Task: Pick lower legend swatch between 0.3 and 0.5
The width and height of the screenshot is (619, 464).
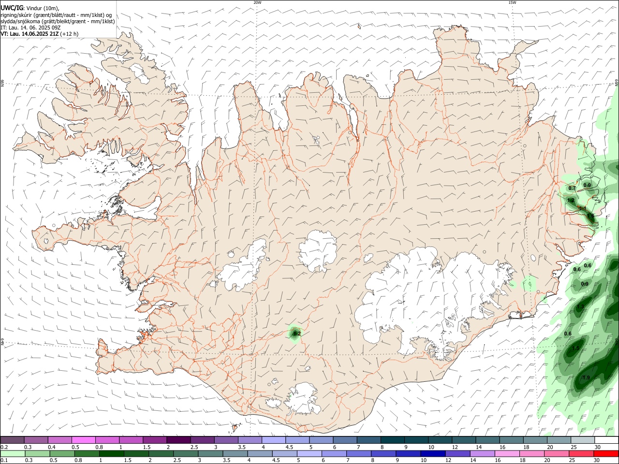Action: (38, 453)
